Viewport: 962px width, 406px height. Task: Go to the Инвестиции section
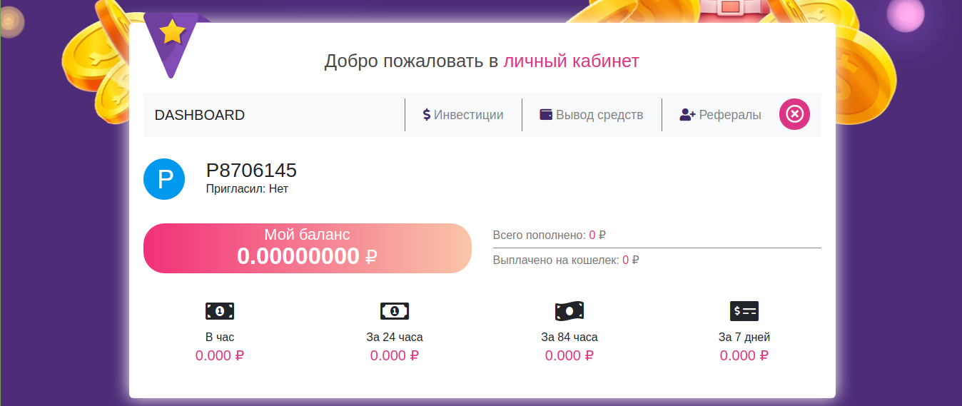click(468, 115)
